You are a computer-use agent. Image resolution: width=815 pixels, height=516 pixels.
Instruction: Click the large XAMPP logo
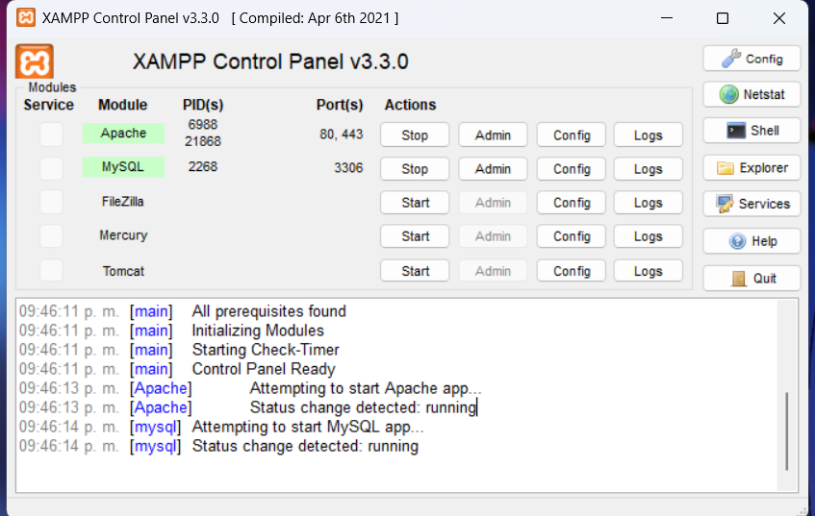pyautogui.click(x=35, y=61)
